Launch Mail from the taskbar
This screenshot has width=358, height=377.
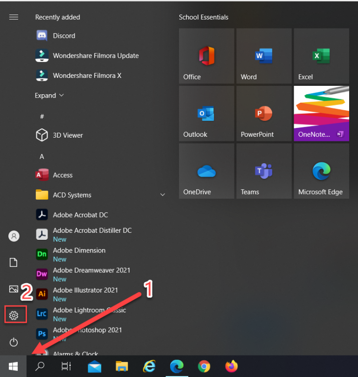[x=95, y=366]
